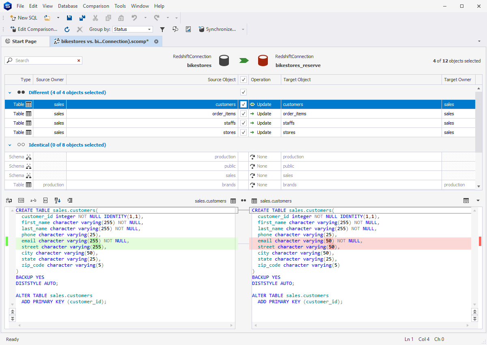Collapse the Different group
Image resolution: width=487 pixels, height=345 pixels.
click(x=10, y=93)
